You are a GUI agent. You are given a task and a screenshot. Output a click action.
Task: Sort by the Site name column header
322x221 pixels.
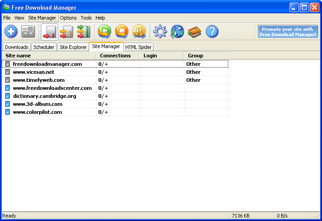coord(49,56)
